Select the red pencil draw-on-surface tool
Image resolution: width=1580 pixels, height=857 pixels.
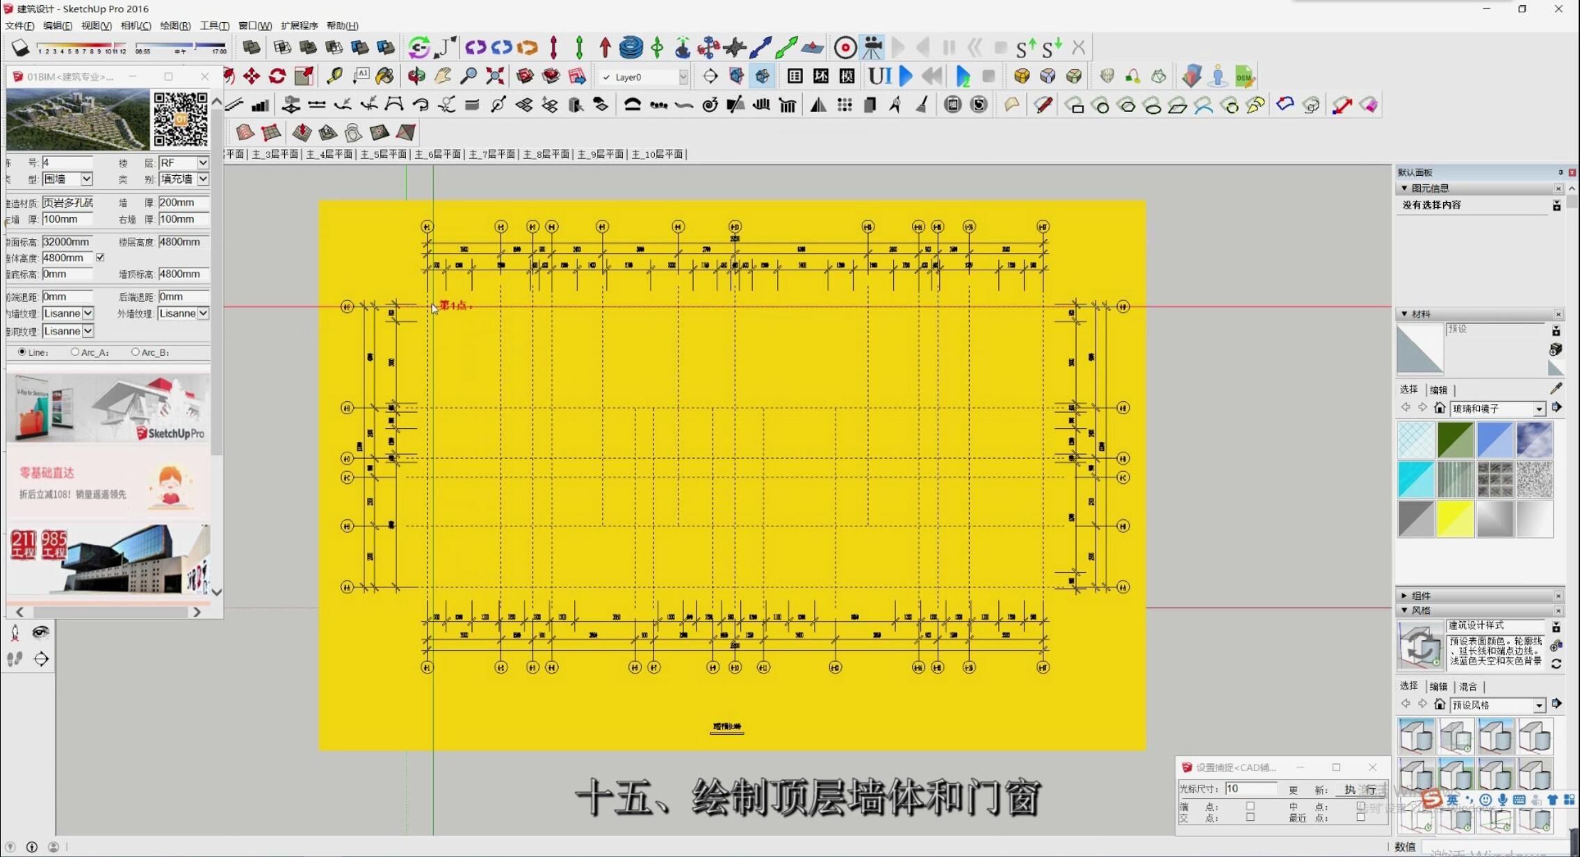pyautogui.click(x=1043, y=105)
